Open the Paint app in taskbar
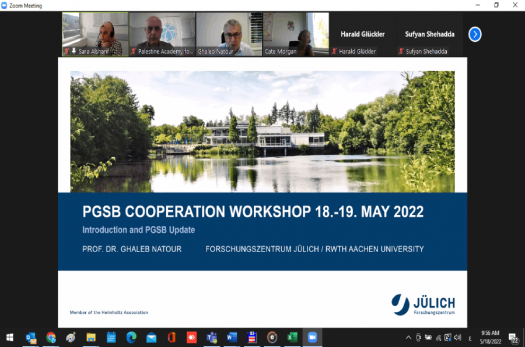The image size is (525, 347). pyautogui.click(x=71, y=338)
